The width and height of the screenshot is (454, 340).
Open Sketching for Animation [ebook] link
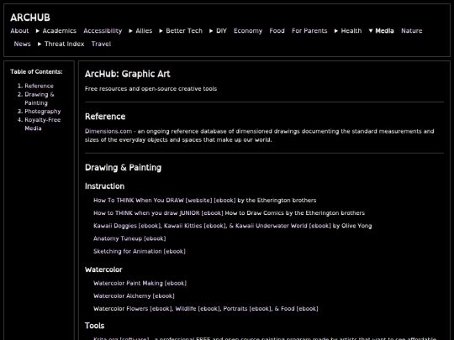140,251
